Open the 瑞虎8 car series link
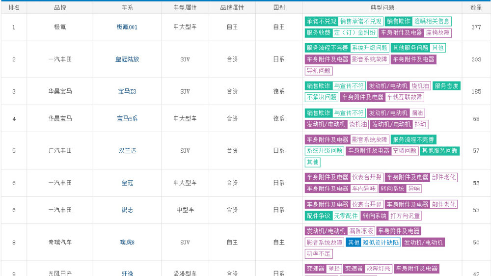The image size is (491, 276). pos(127,242)
